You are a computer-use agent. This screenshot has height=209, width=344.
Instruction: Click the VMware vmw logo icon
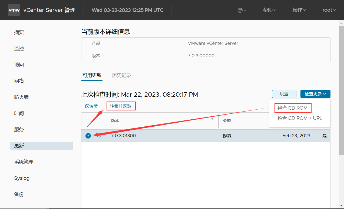coord(14,10)
